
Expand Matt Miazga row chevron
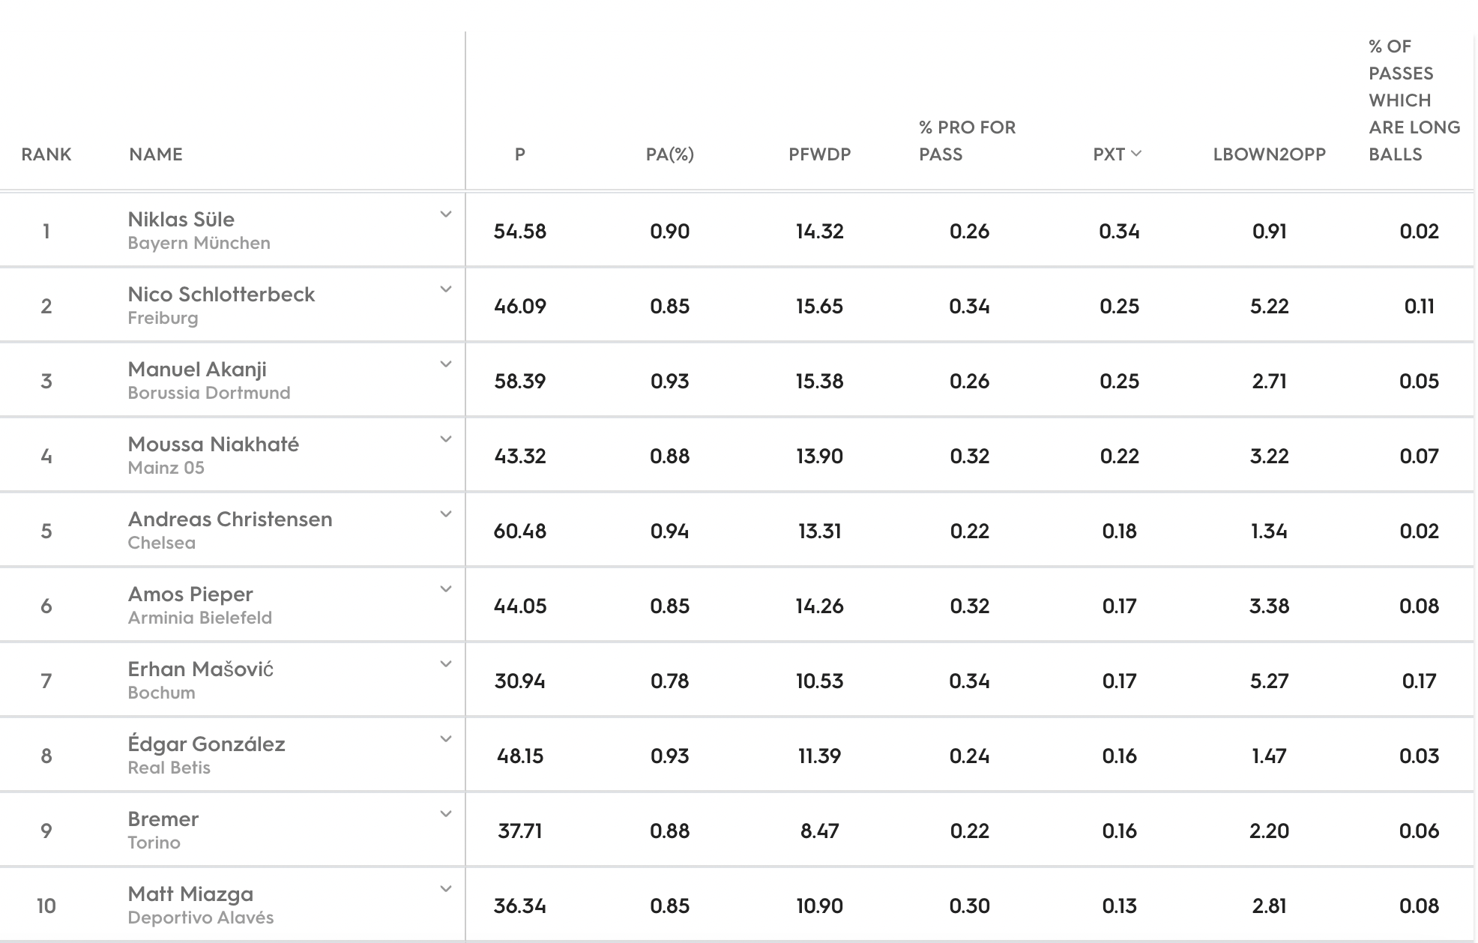[x=446, y=889]
